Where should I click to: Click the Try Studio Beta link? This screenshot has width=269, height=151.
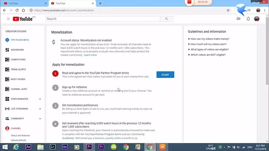pyautogui.click(x=20, y=40)
